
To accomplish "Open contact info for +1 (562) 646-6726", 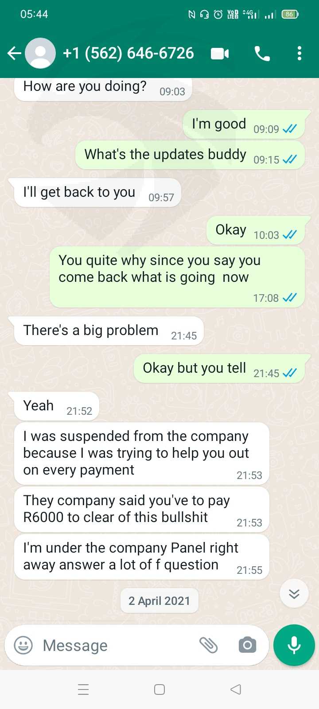I will [x=128, y=54].
